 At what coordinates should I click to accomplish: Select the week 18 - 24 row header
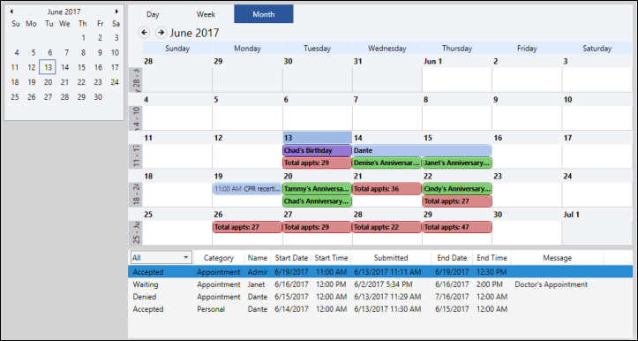click(136, 194)
